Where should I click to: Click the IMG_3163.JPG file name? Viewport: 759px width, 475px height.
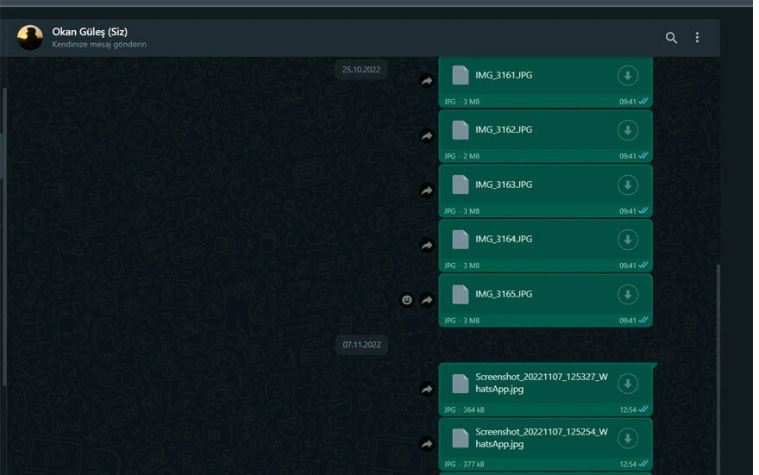[504, 184]
